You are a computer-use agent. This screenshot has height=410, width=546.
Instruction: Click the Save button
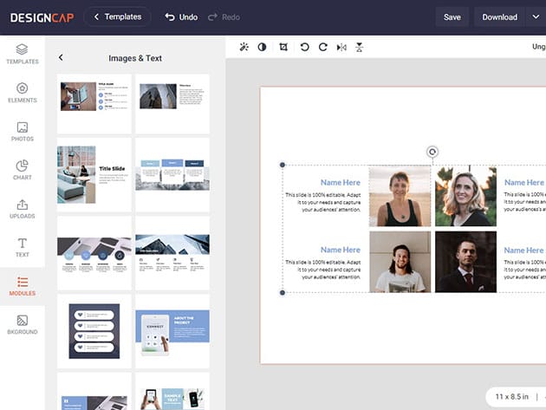pos(452,16)
